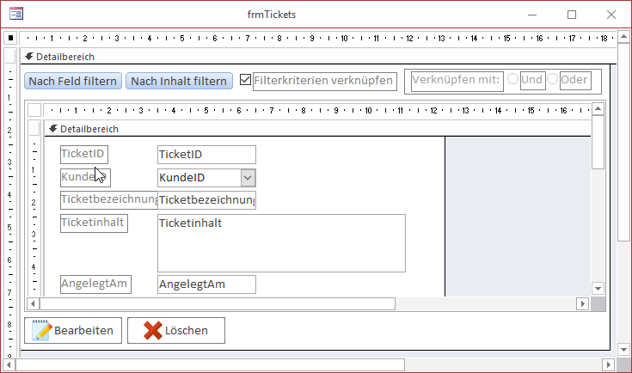Select the TicketID label control

click(x=84, y=155)
